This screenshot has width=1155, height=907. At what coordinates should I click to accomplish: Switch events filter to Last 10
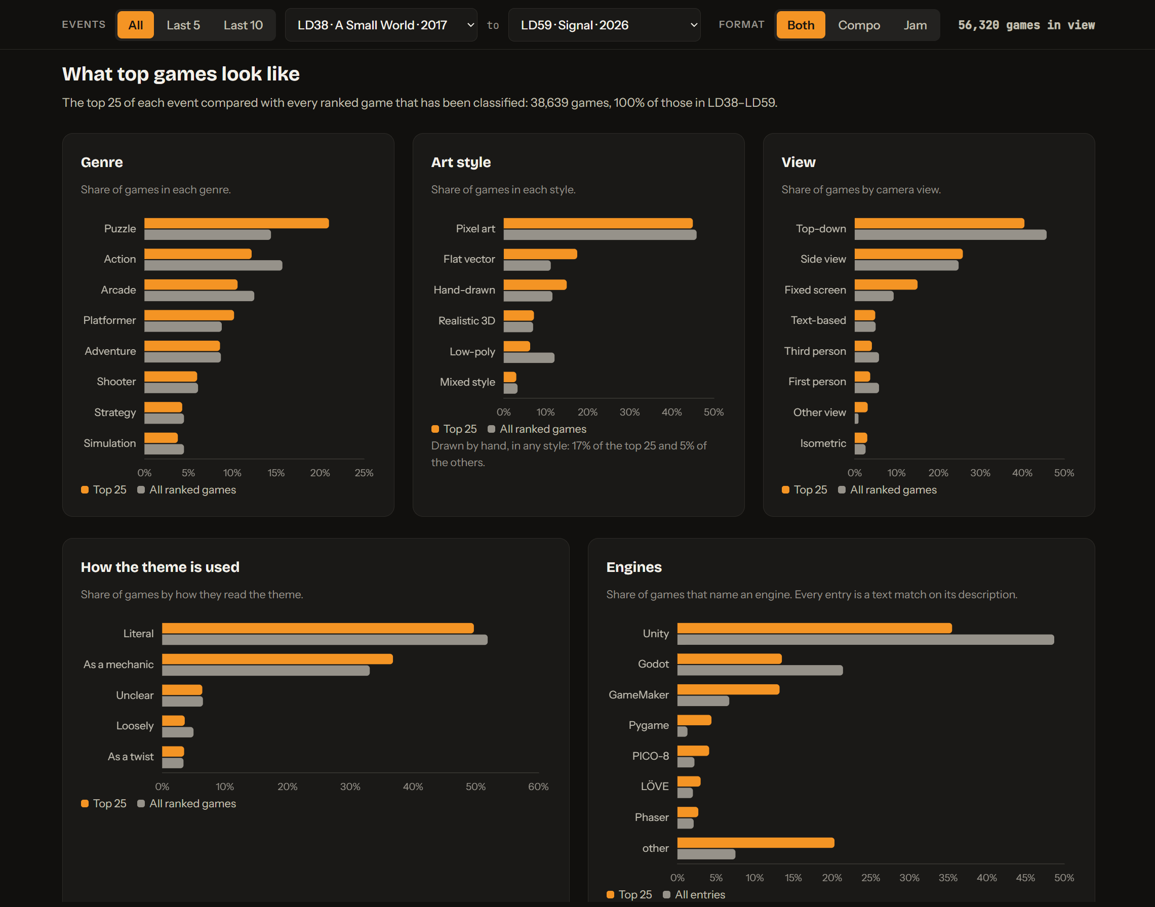[243, 25]
